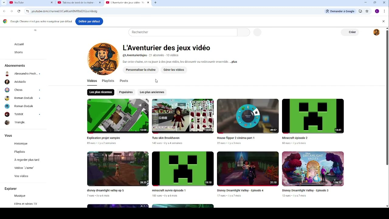Open the first Roman Doduik subscription with dot
Image resolution: width=389 pixels, height=219 pixels.
(x=23, y=98)
